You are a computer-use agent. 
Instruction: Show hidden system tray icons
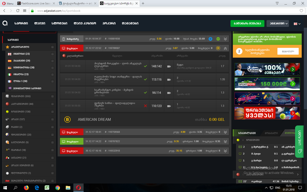[x=266, y=188]
